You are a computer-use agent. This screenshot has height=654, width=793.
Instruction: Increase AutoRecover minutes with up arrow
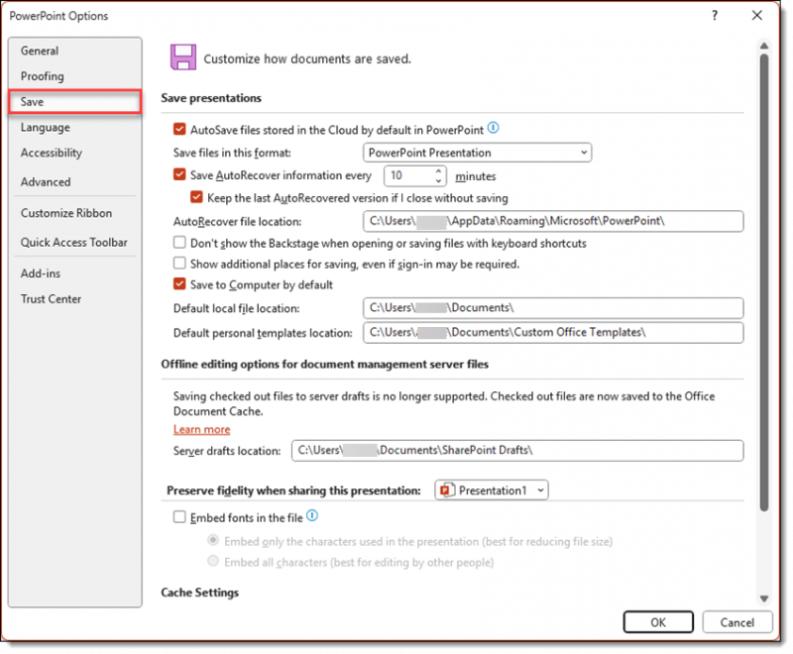point(438,170)
